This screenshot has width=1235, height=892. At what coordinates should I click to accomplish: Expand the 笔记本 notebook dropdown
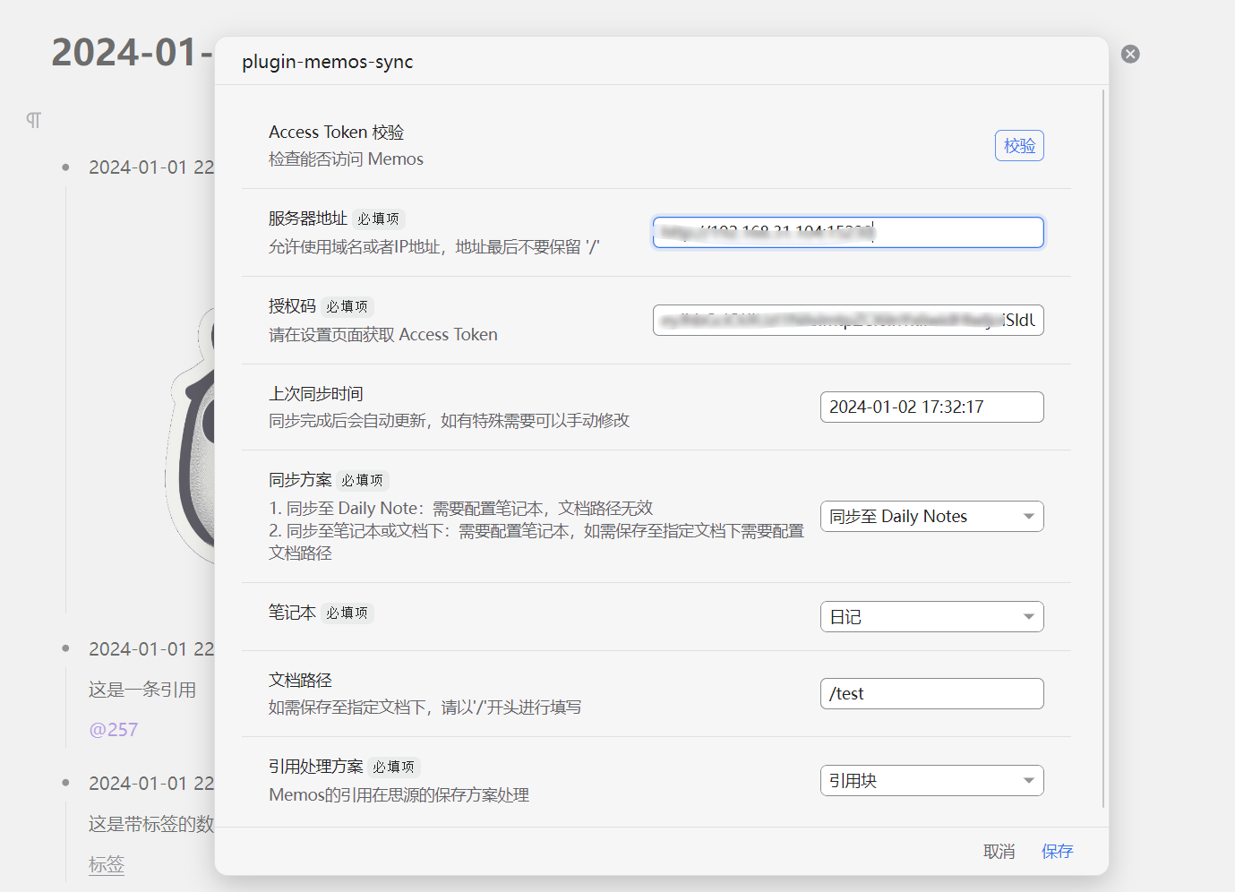[x=931, y=617]
